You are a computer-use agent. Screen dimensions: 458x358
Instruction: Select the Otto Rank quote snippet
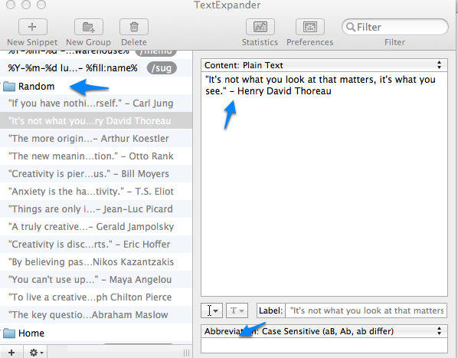96,156
